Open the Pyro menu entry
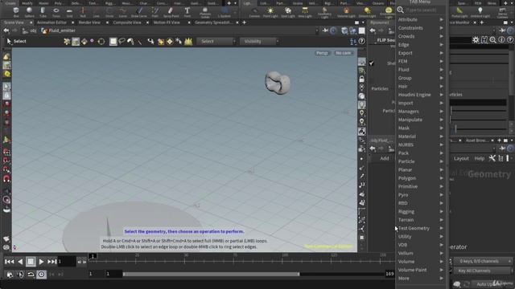 (420, 194)
